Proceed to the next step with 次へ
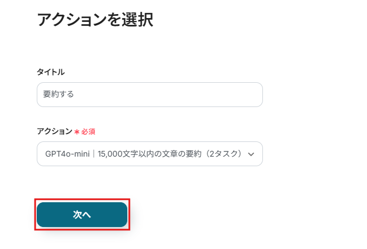 [82, 215]
